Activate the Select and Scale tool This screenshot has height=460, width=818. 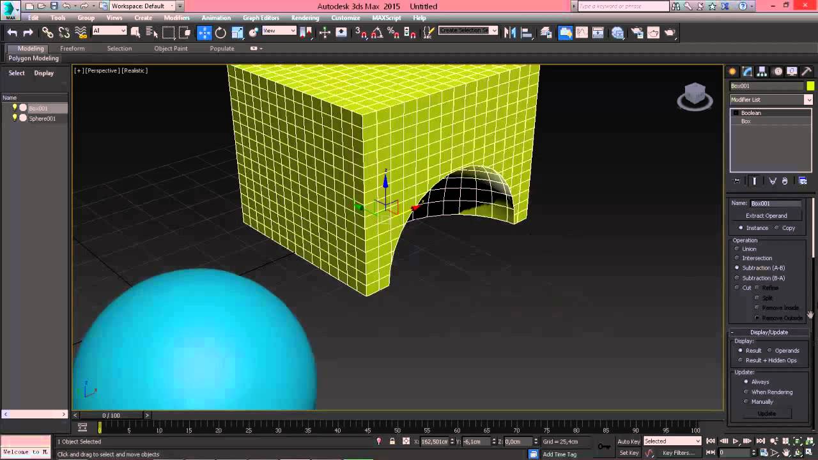tap(237, 33)
